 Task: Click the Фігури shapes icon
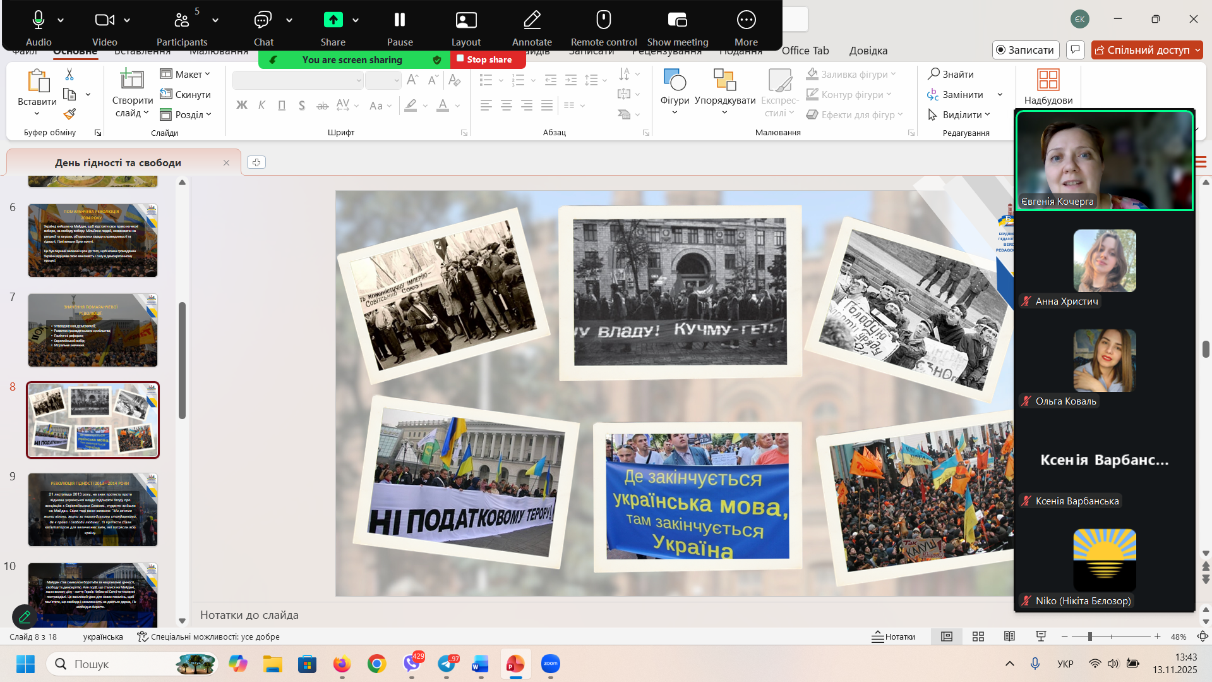[674, 81]
